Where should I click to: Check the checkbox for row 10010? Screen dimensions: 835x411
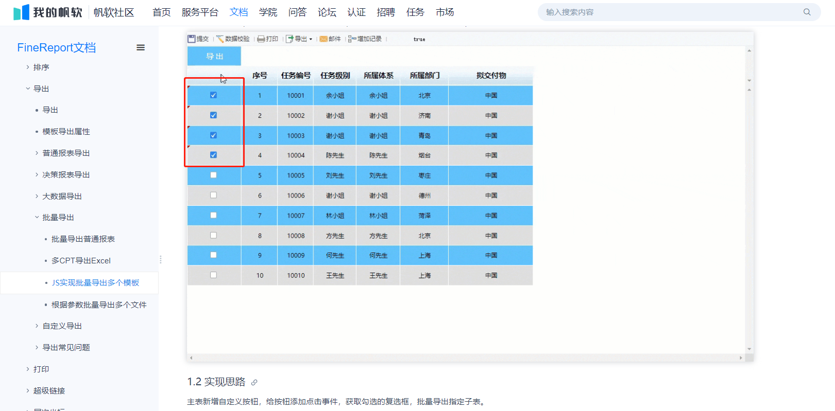point(213,275)
